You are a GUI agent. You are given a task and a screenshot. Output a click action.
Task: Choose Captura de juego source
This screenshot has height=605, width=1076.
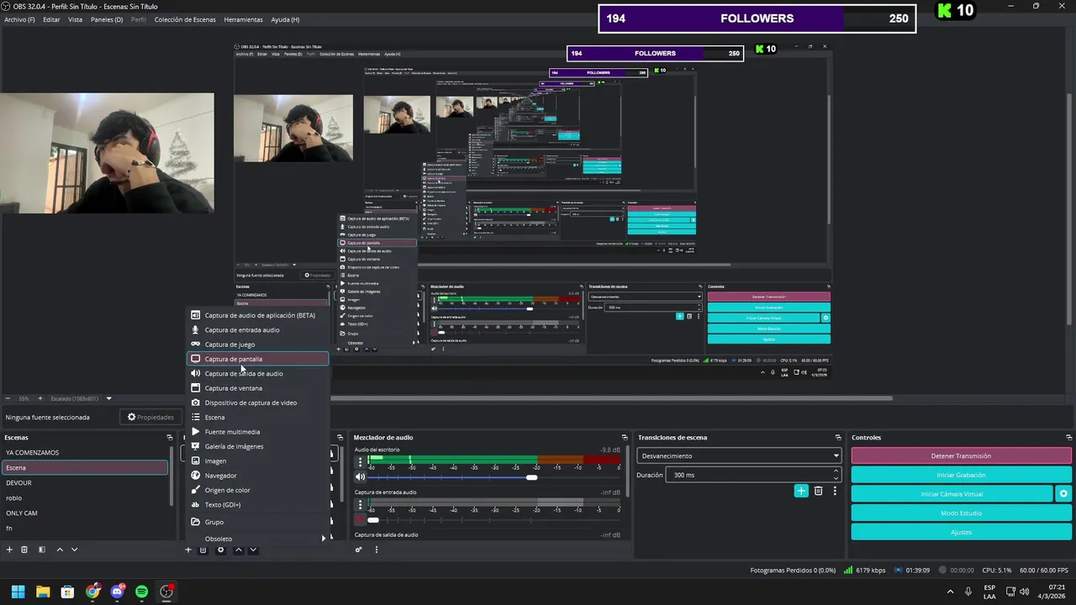click(257, 345)
